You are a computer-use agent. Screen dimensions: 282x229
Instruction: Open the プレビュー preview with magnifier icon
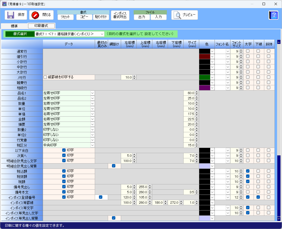185,15
